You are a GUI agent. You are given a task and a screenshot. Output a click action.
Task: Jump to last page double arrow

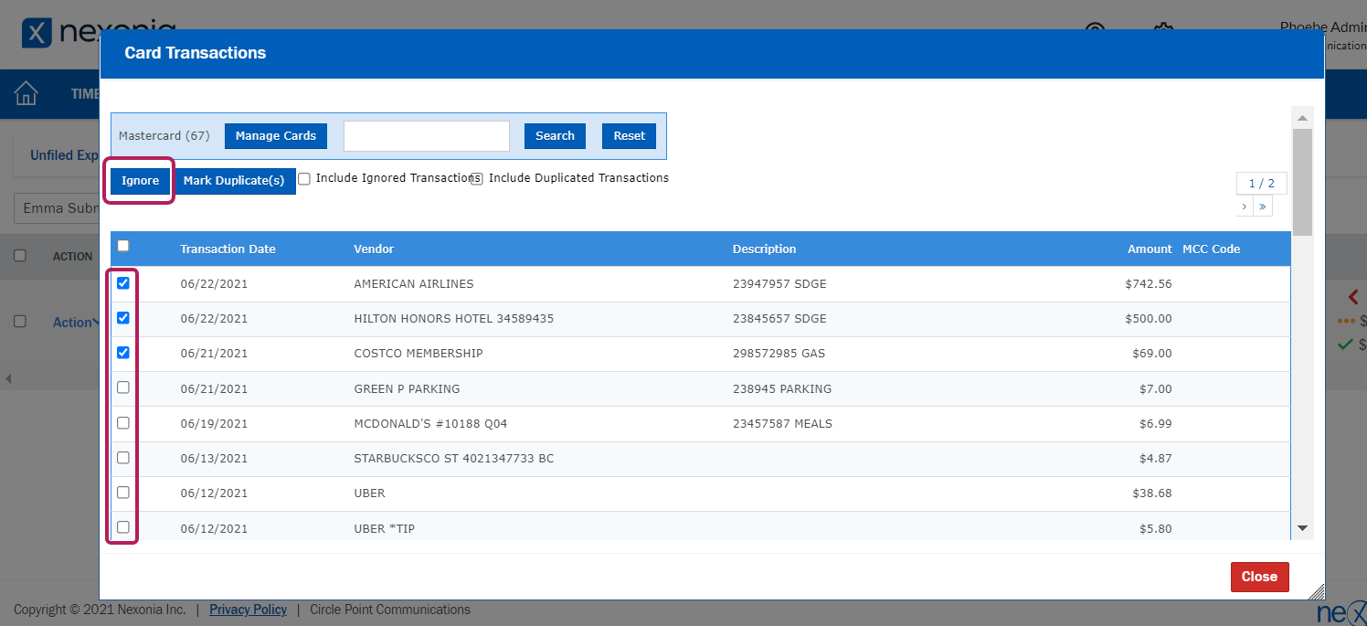(x=1263, y=207)
